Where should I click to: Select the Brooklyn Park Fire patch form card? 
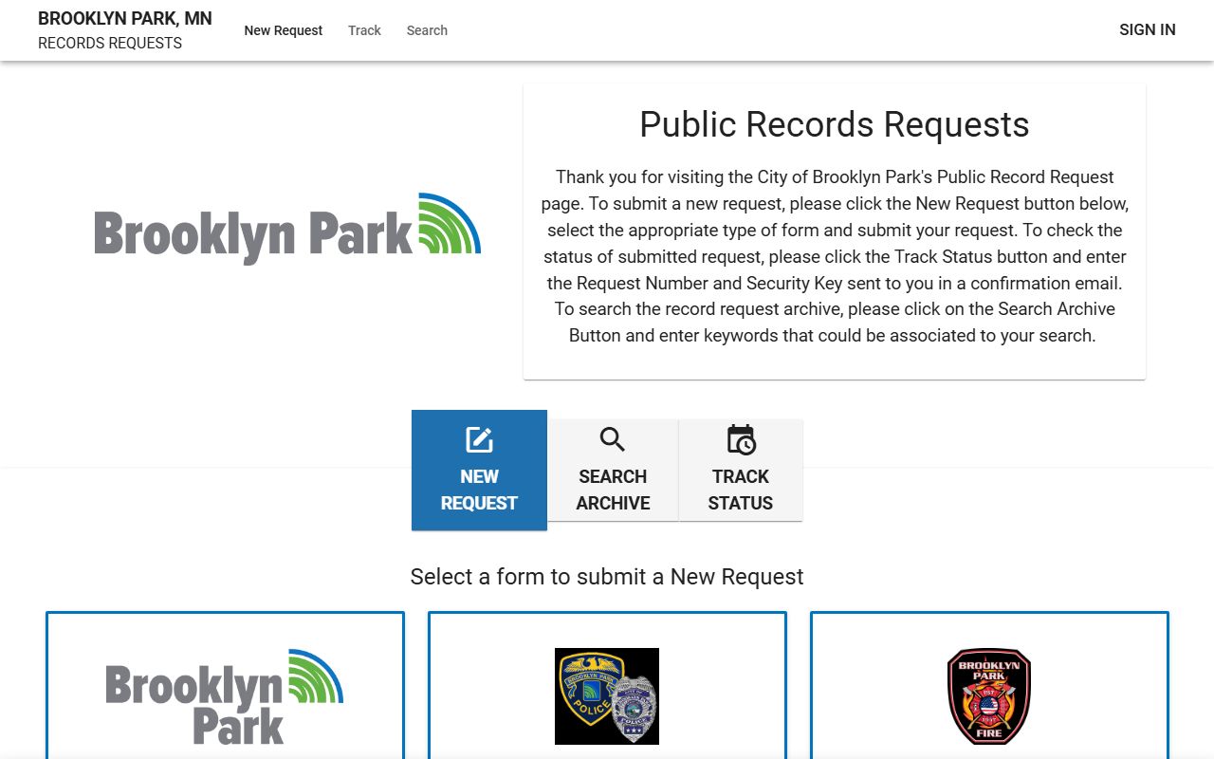tap(989, 696)
